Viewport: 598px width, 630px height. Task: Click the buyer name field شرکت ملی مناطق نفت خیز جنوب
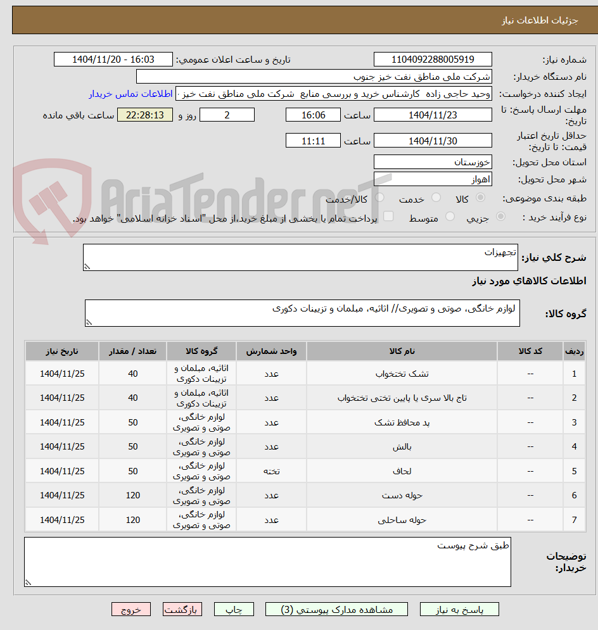[314, 77]
